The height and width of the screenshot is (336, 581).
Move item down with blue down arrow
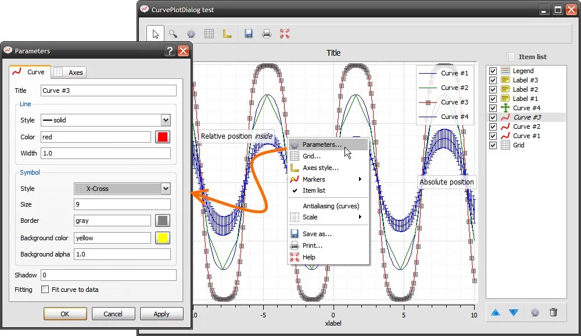[x=514, y=313]
